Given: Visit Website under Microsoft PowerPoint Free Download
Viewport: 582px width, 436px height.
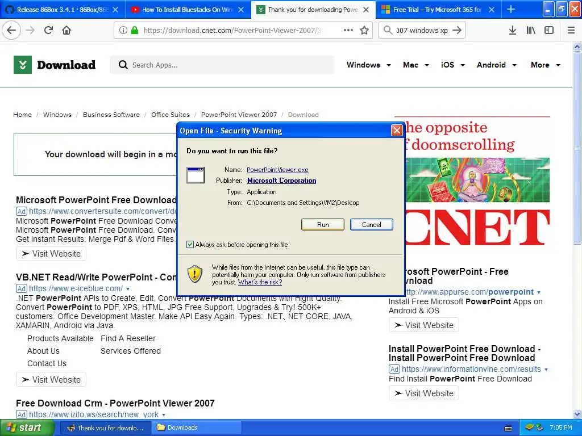Looking at the screenshot, I should point(51,254).
